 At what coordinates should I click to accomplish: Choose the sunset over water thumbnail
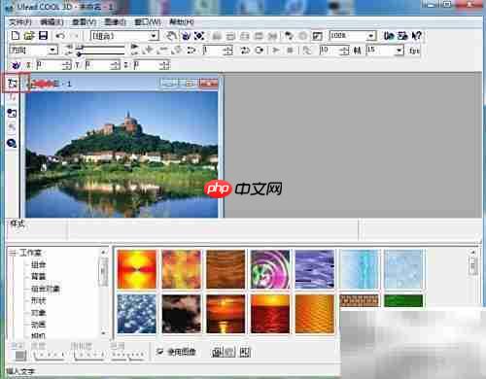(226, 314)
